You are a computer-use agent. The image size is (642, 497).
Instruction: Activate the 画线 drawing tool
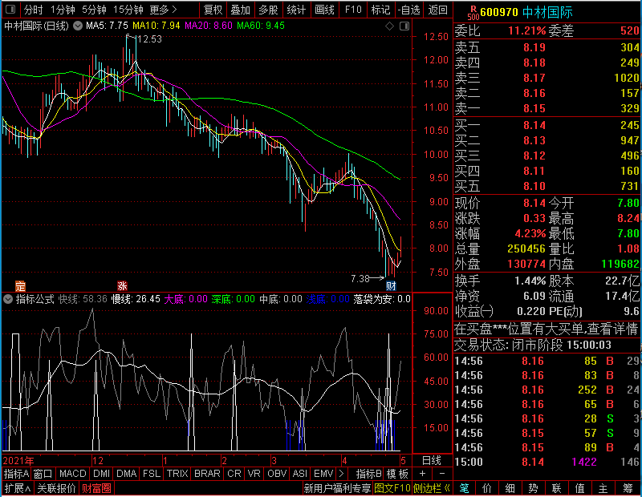coord(324,10)
